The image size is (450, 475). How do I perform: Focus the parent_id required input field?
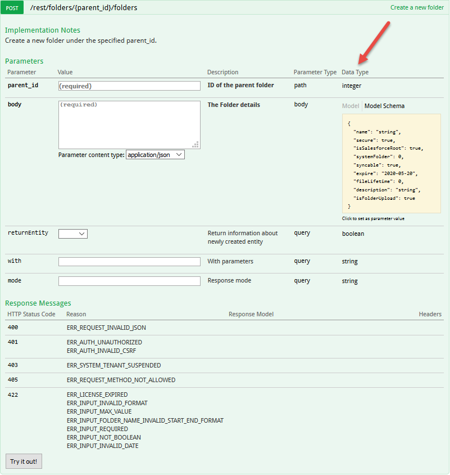pos(129,86)
